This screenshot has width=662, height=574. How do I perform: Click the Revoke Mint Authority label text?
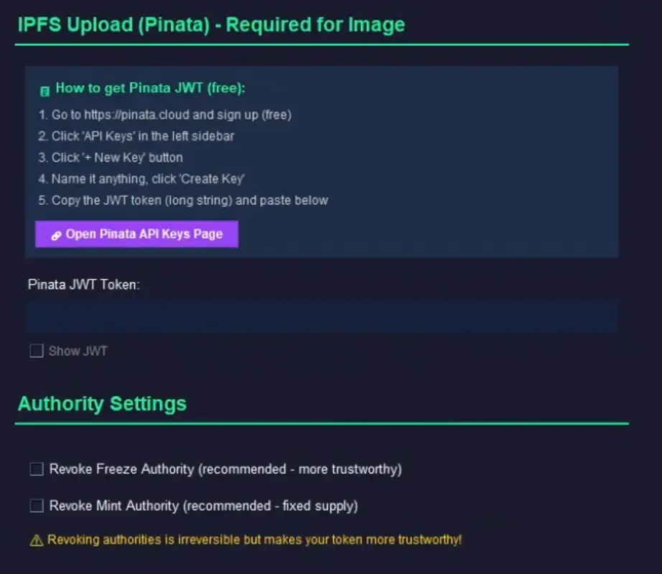[x=203, y=506]
